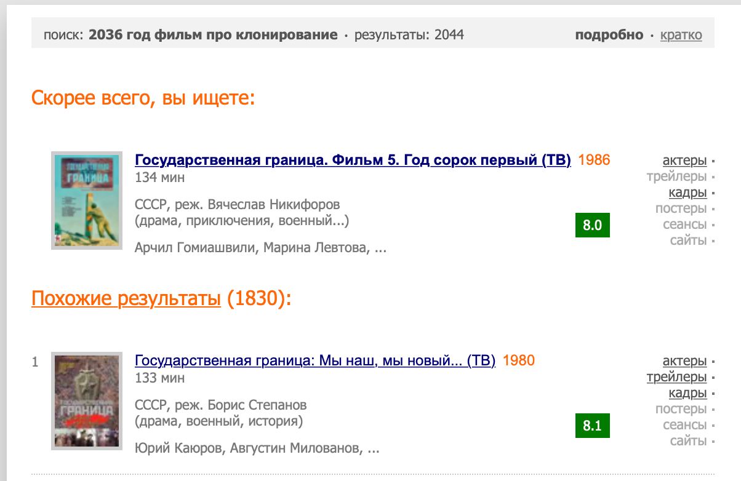741x481 pixels.
Task: Click the similar-results count '(1830):'
Action: [x=258, y=299]
